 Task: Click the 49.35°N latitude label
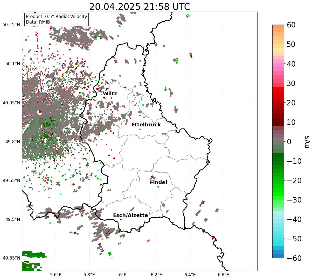coord(11,258)
